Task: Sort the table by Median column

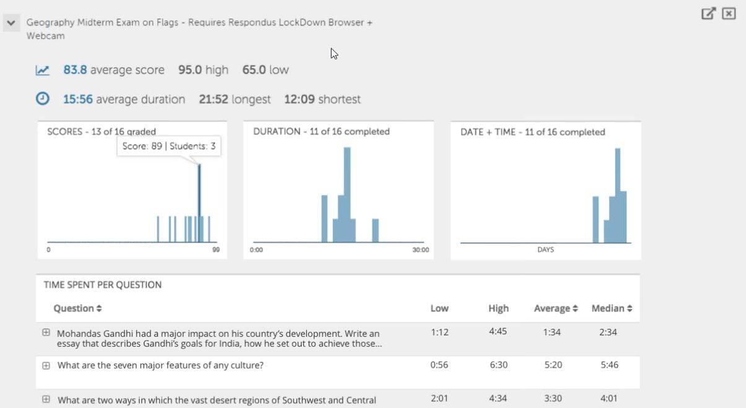Action: point(612,308)
